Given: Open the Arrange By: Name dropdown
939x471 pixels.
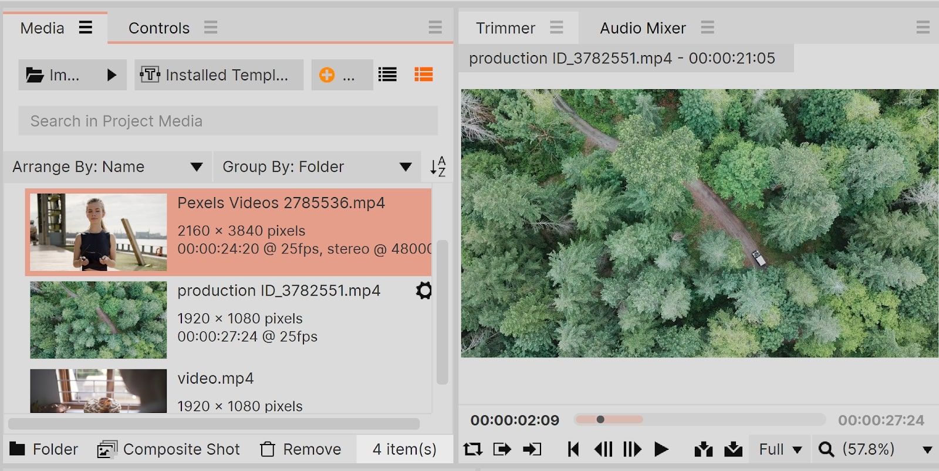Looking at the screenshot, I should (x=107, y=167).
